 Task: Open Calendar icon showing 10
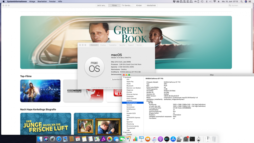tap(78, 139)
